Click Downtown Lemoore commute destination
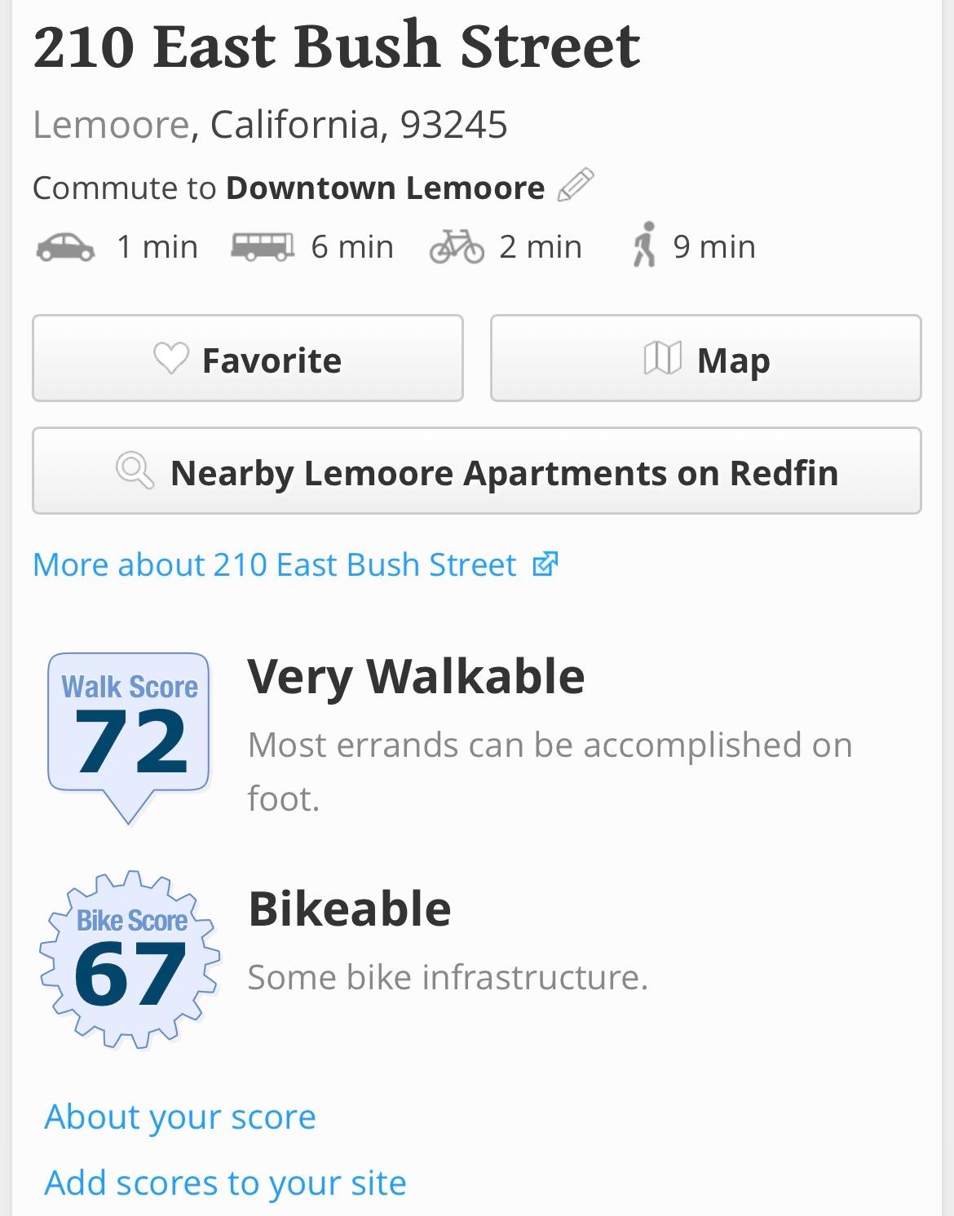This screenshot has height=1216, width=954. click(385, 188)
